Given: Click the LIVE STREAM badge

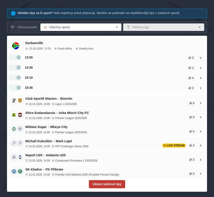Looking at the screenshot, I should pos(174,146).
